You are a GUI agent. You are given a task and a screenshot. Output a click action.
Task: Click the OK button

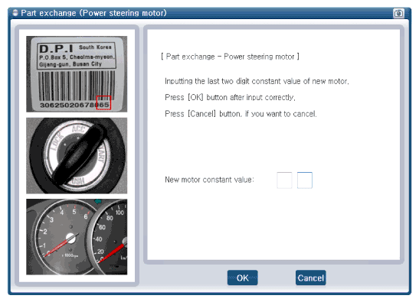242,278
